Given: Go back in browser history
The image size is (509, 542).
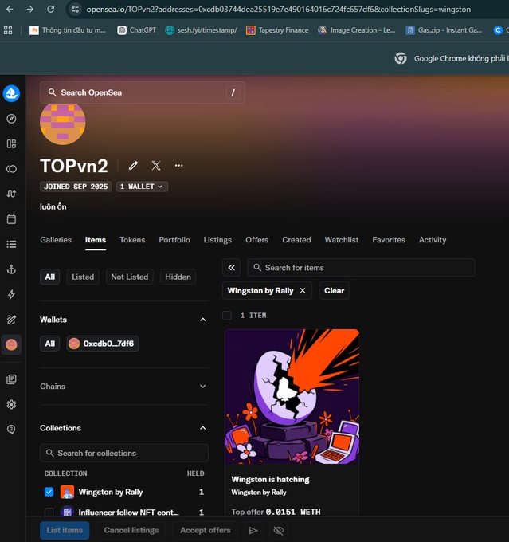Looking at the screenshot, I should coord(10,10).
